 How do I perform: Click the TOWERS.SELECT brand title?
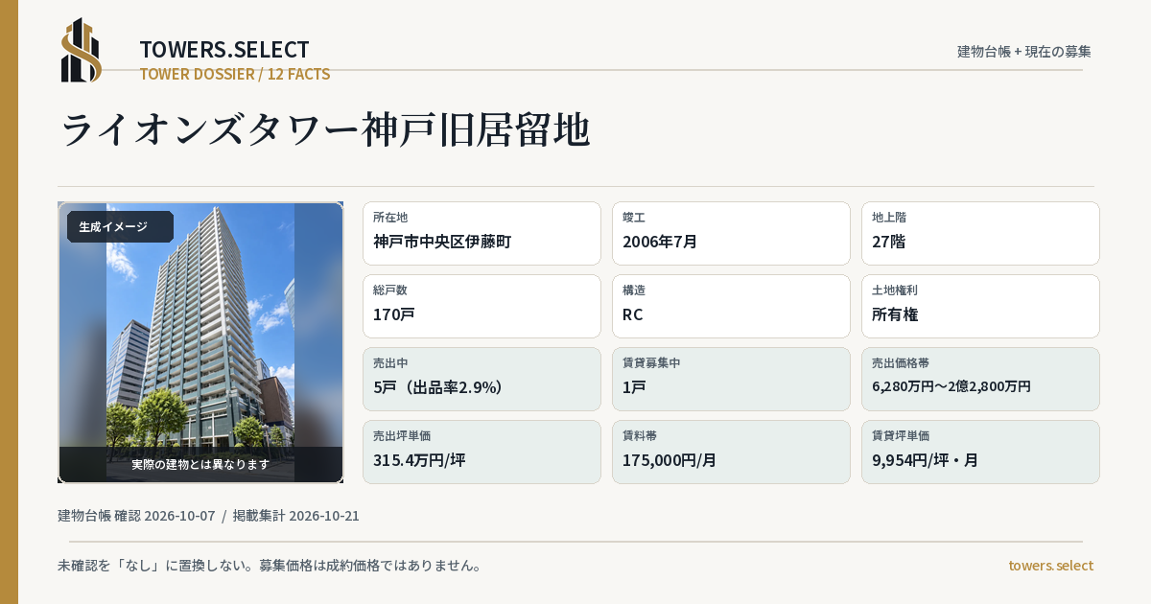(224, 50)
